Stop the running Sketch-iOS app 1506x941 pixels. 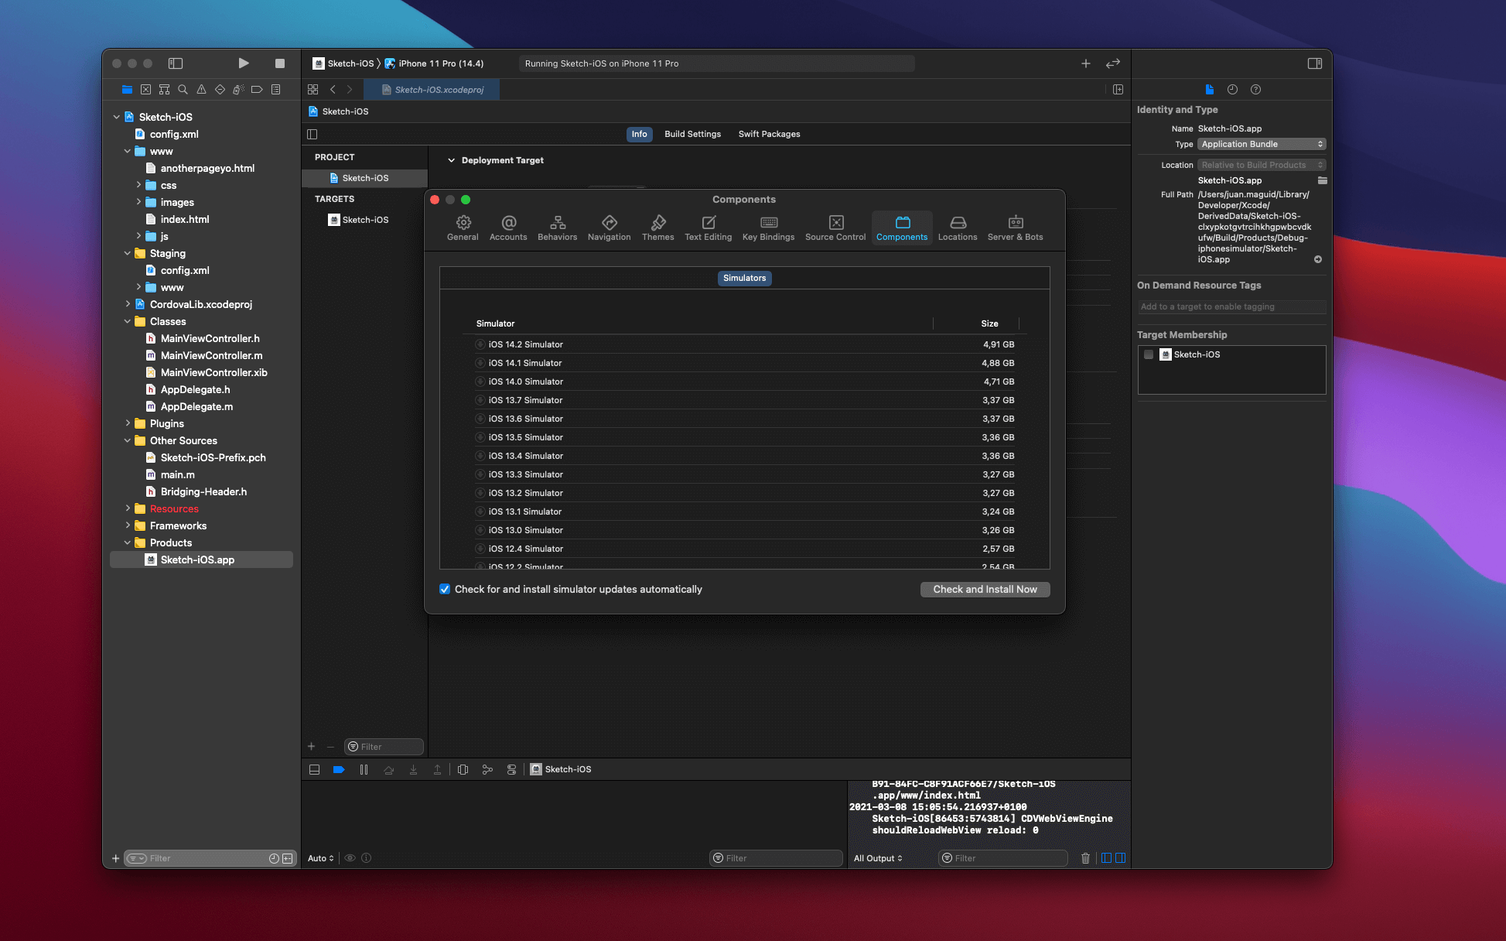[280, 63]
